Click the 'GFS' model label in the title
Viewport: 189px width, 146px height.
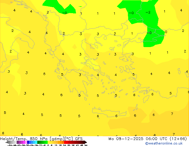click(x=79, y=139)
